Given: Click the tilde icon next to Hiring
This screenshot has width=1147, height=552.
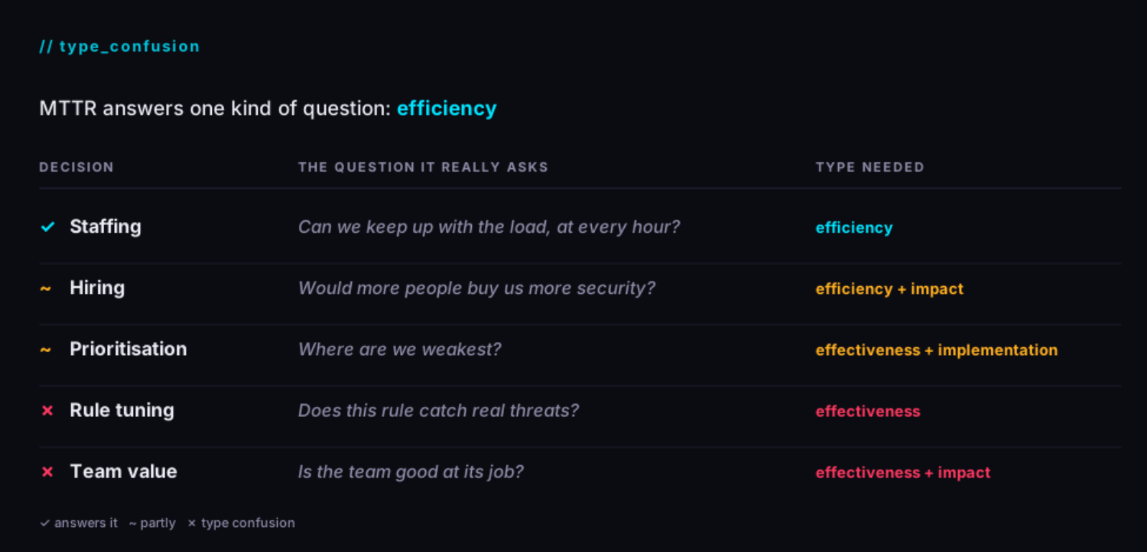Looking at the screenshot, I should click(45, 289).
